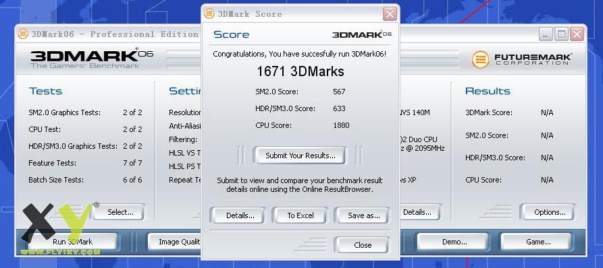Minimize the 3DMark06 main window
This screenshot has width=603, height=268.
point(546,34)
